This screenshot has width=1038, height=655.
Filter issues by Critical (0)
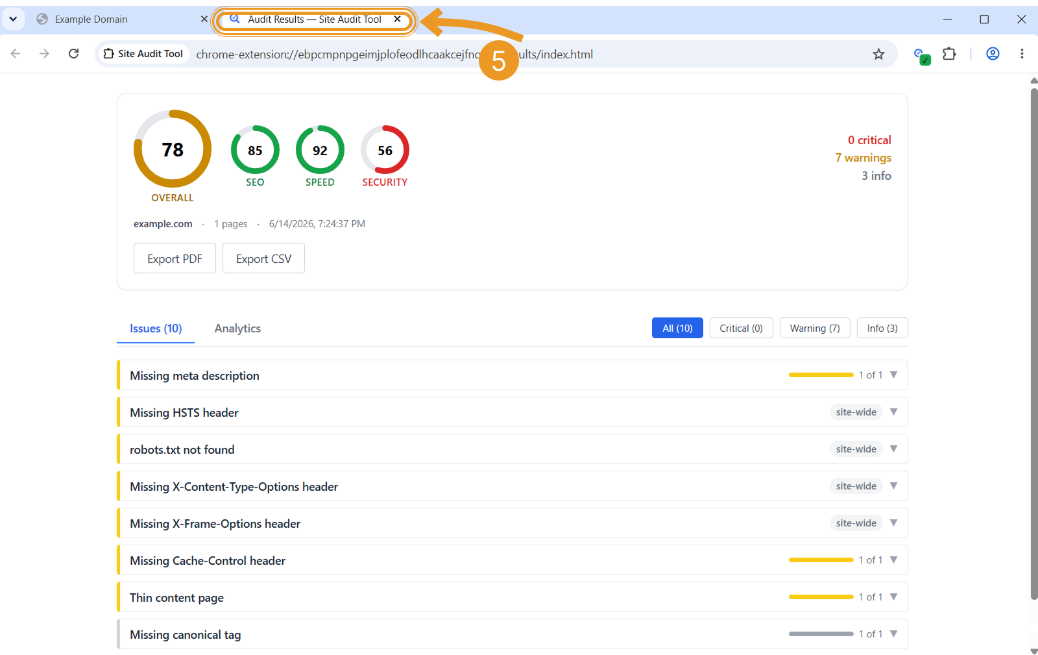(x=741, y=328)
